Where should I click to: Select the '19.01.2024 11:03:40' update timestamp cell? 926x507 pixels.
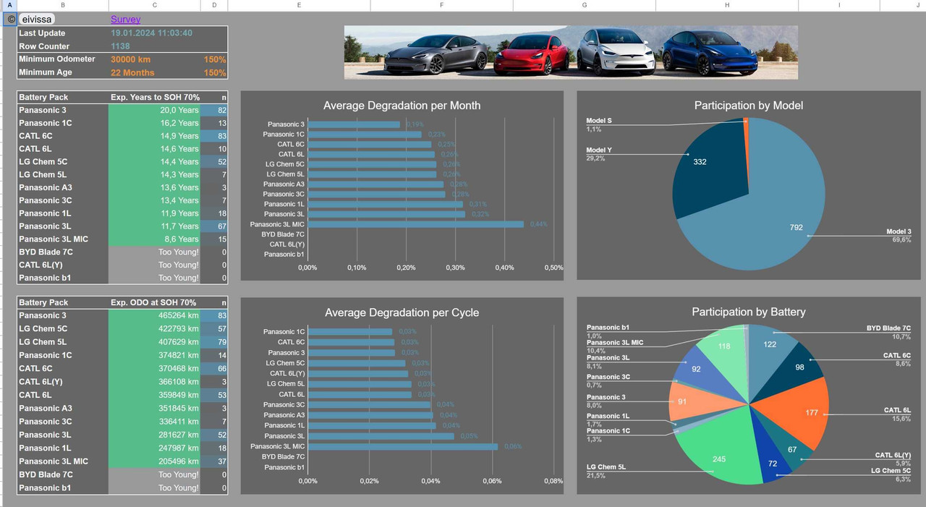click(154, 33)
